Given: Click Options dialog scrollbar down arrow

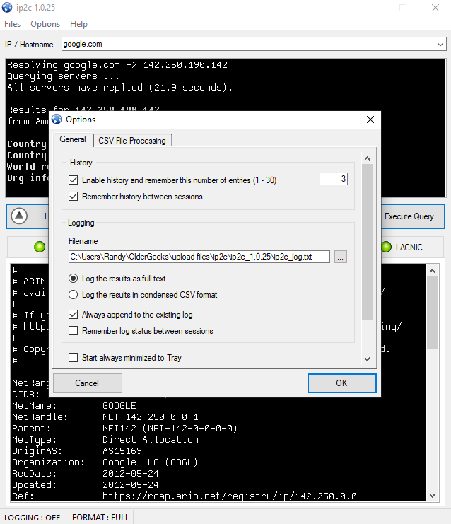Looking at the screenshot, I should tap(367, 359).
